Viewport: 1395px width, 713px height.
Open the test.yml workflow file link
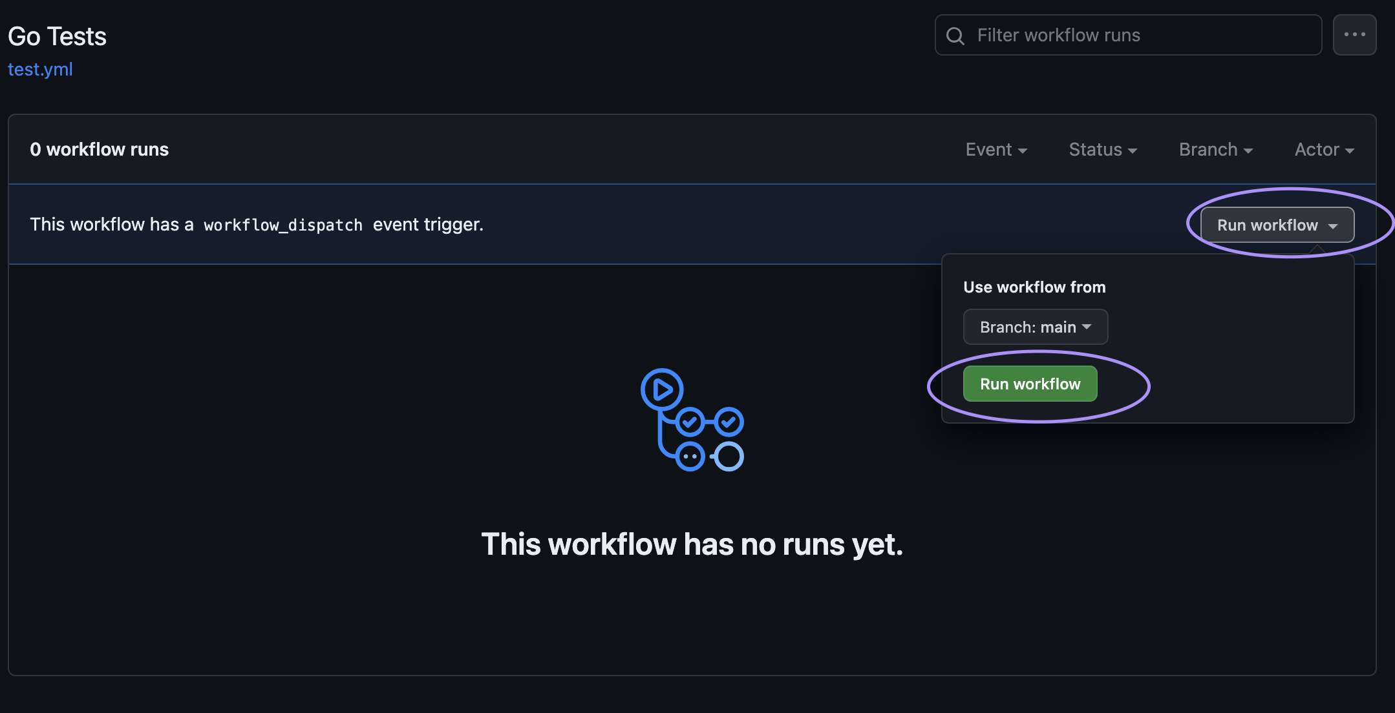click(39, 69)
